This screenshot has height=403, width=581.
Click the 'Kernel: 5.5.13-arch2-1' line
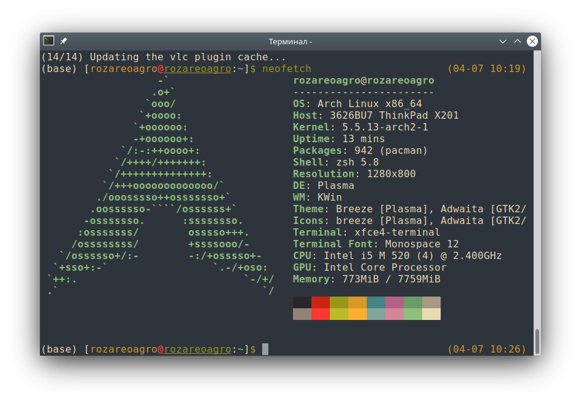pyautogui.click(x=360, y=127)
